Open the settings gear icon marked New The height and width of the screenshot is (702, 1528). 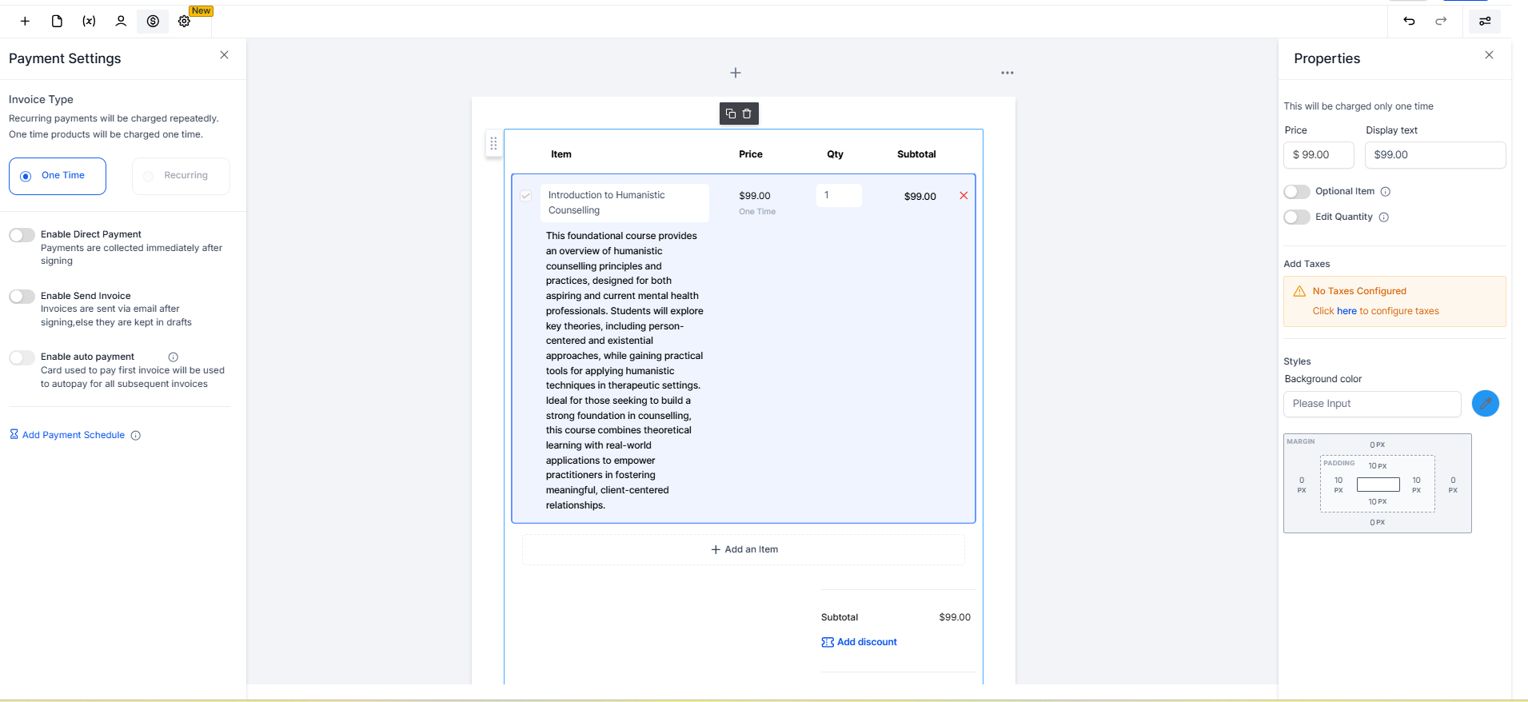pyautogui.click(x=185, y=22)
